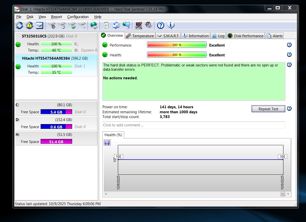Screen dimensions: 306x222
Task: Click help icon beside Performance bar
Action: click(289, 45)
